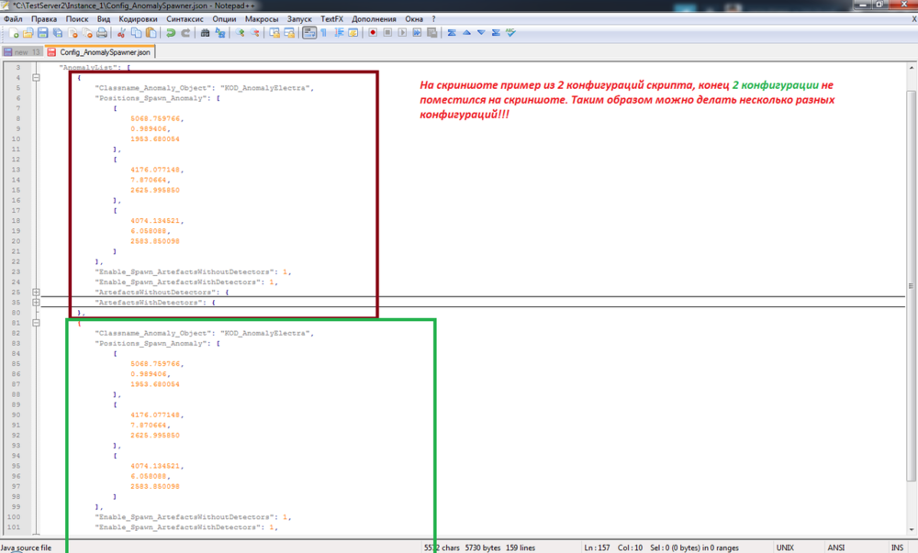This screenshot has width=918, height=553.
Task: Open Find using the binoculars icon
Action: [x=205, y=33]
